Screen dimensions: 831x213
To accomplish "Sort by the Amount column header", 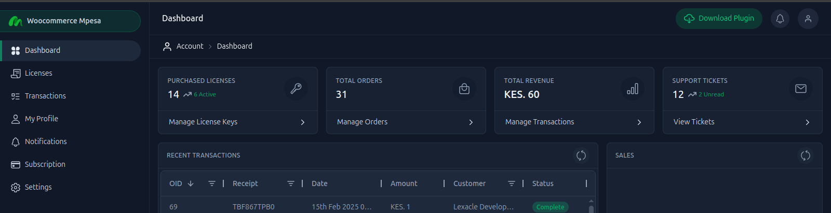I will 404,183.
